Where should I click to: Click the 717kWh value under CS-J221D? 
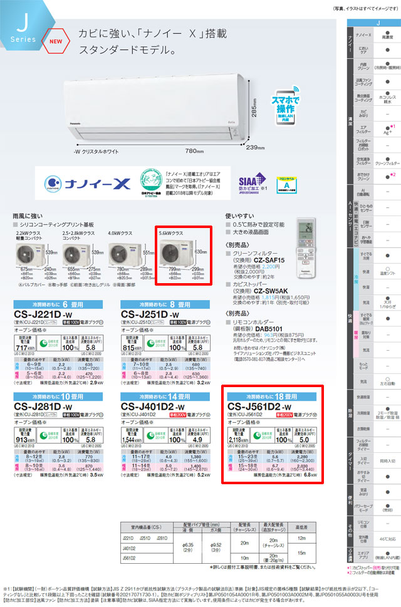(25, 348)
